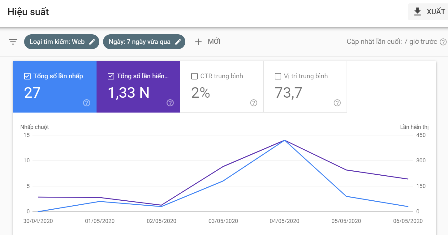Click pencil icon on Ngày chip
The width and height of the screenshot is (448, 235).
(178, 42)
